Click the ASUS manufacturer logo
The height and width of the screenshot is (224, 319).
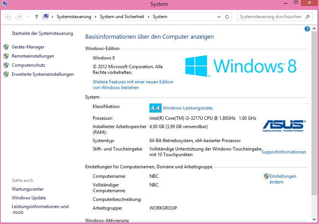(284, 126)
